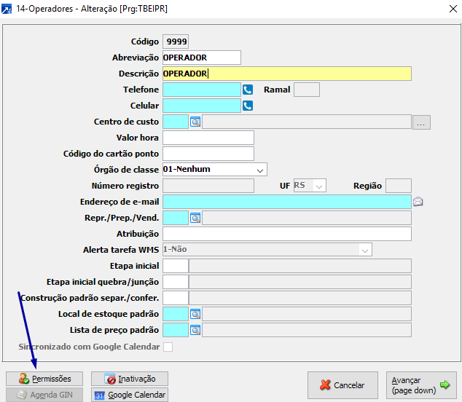This screenshot has height=402, width=462.
Task: Open the UF state dropdown
Action: (x=318, y=186)
